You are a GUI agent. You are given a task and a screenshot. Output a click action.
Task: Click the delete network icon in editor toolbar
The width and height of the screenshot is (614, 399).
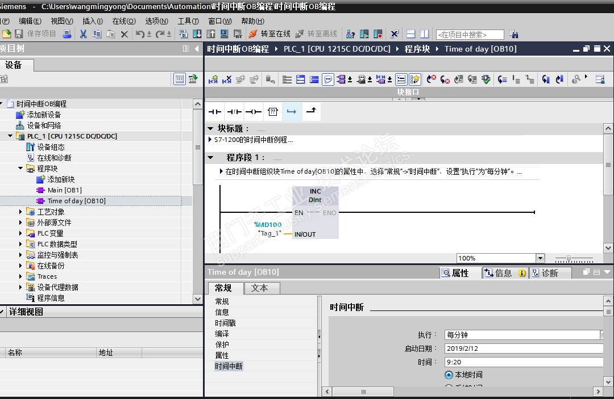click(227, 79)
